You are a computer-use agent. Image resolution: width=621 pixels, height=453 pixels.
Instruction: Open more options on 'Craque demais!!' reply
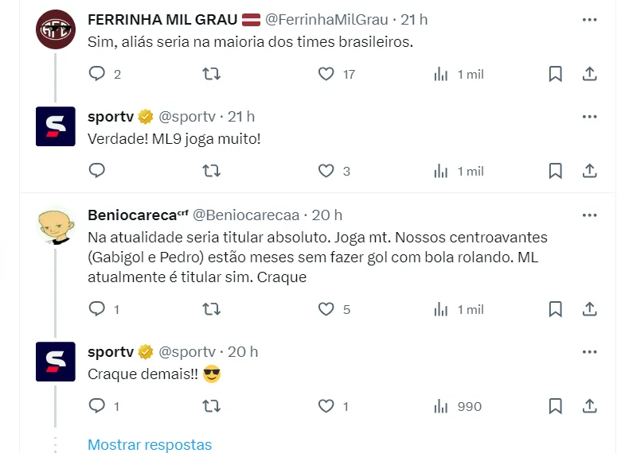590,351
